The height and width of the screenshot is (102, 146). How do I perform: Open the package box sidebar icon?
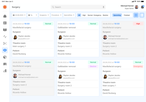tap(5, 57)
